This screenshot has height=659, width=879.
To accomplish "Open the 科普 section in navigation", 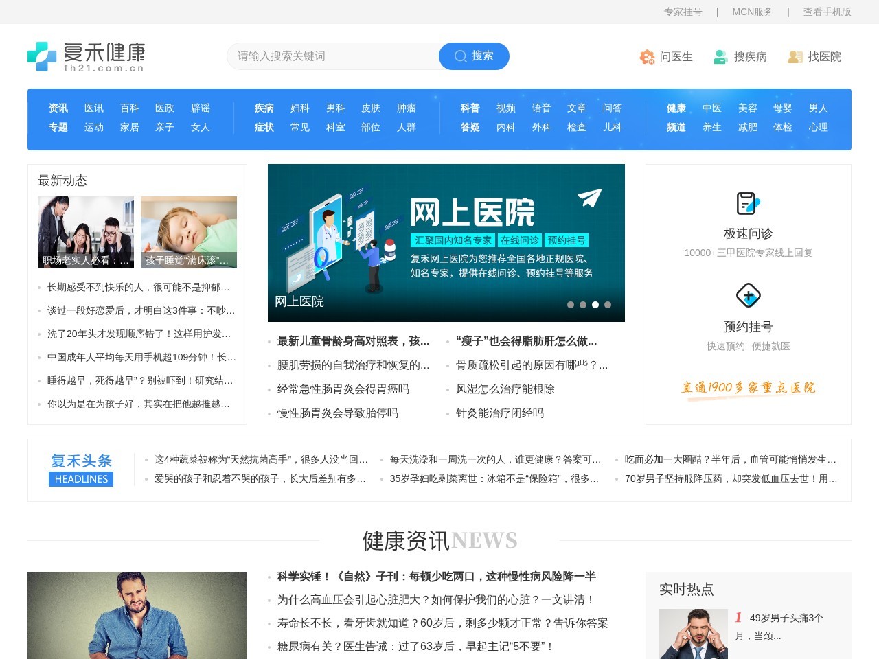I will [x=470, y=108].
